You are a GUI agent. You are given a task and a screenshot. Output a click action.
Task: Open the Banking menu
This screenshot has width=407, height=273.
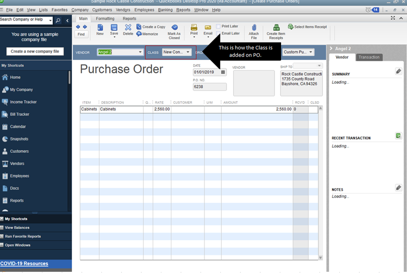pyautogui.click(x=165, y=10)
